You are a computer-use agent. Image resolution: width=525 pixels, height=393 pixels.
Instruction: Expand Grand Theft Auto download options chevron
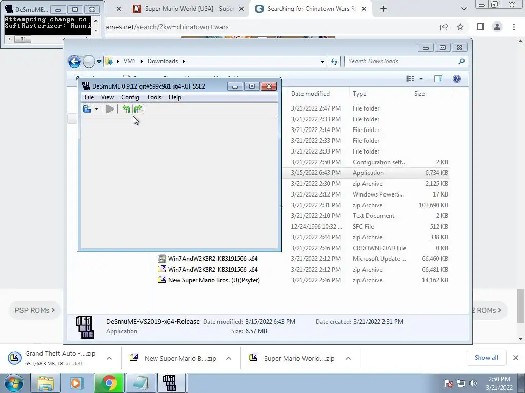109,358
